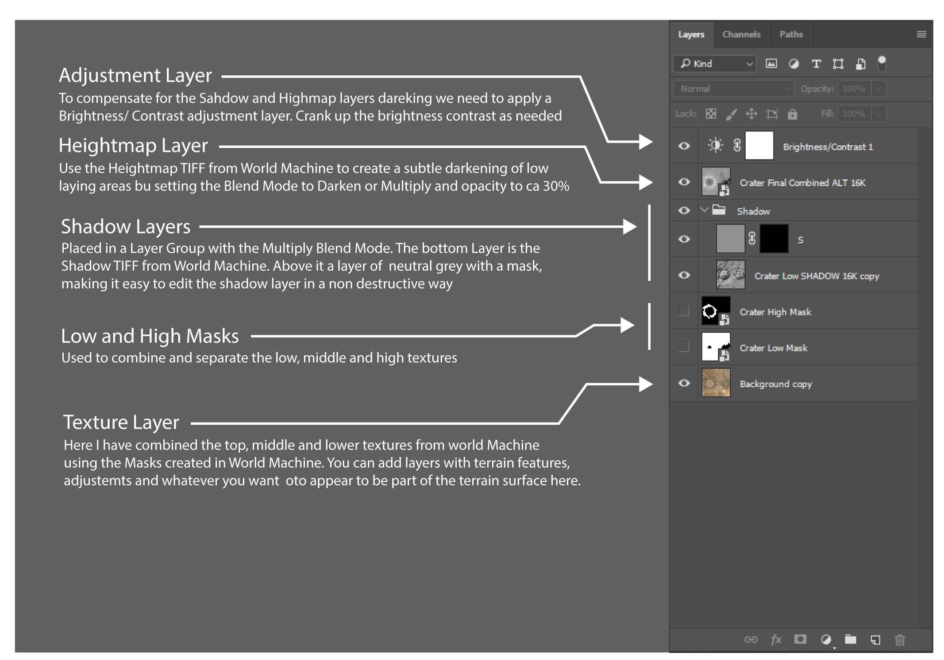Image resolution: width=944 pixels, height=660 pixels.
Task: Filter for smart objects icon
Action: (x=860, y=64)
